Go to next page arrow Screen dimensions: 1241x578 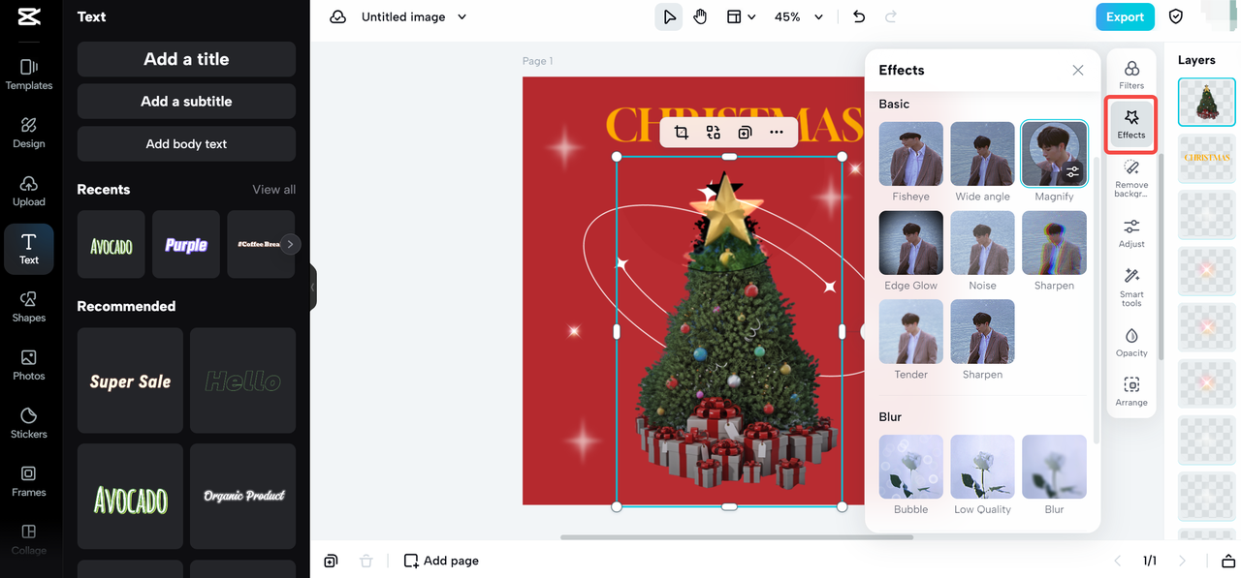1182,561
